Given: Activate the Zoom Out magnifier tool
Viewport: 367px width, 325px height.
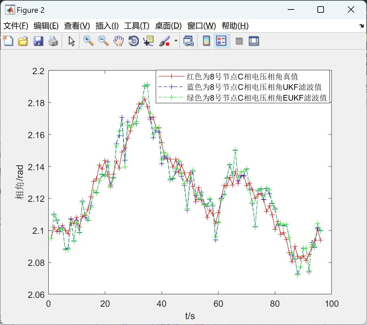Looking at the screenshot, I should (103, 41).
